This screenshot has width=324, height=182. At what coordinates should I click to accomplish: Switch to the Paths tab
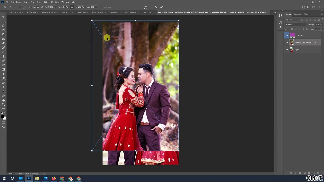click(306, 14)
